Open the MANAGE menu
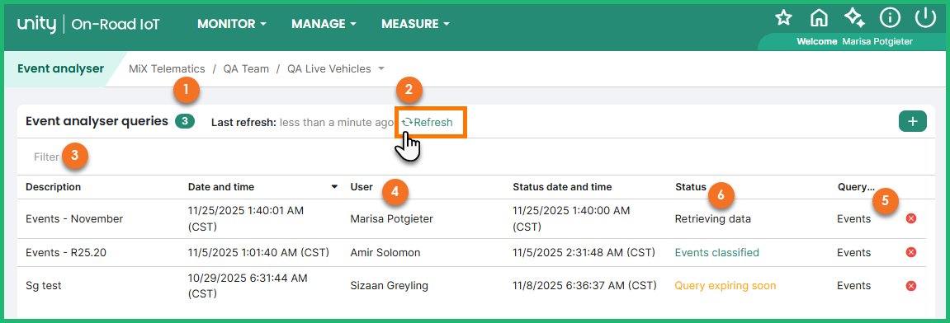This screenshot has width=950, height=323. (x=324, y=24)
